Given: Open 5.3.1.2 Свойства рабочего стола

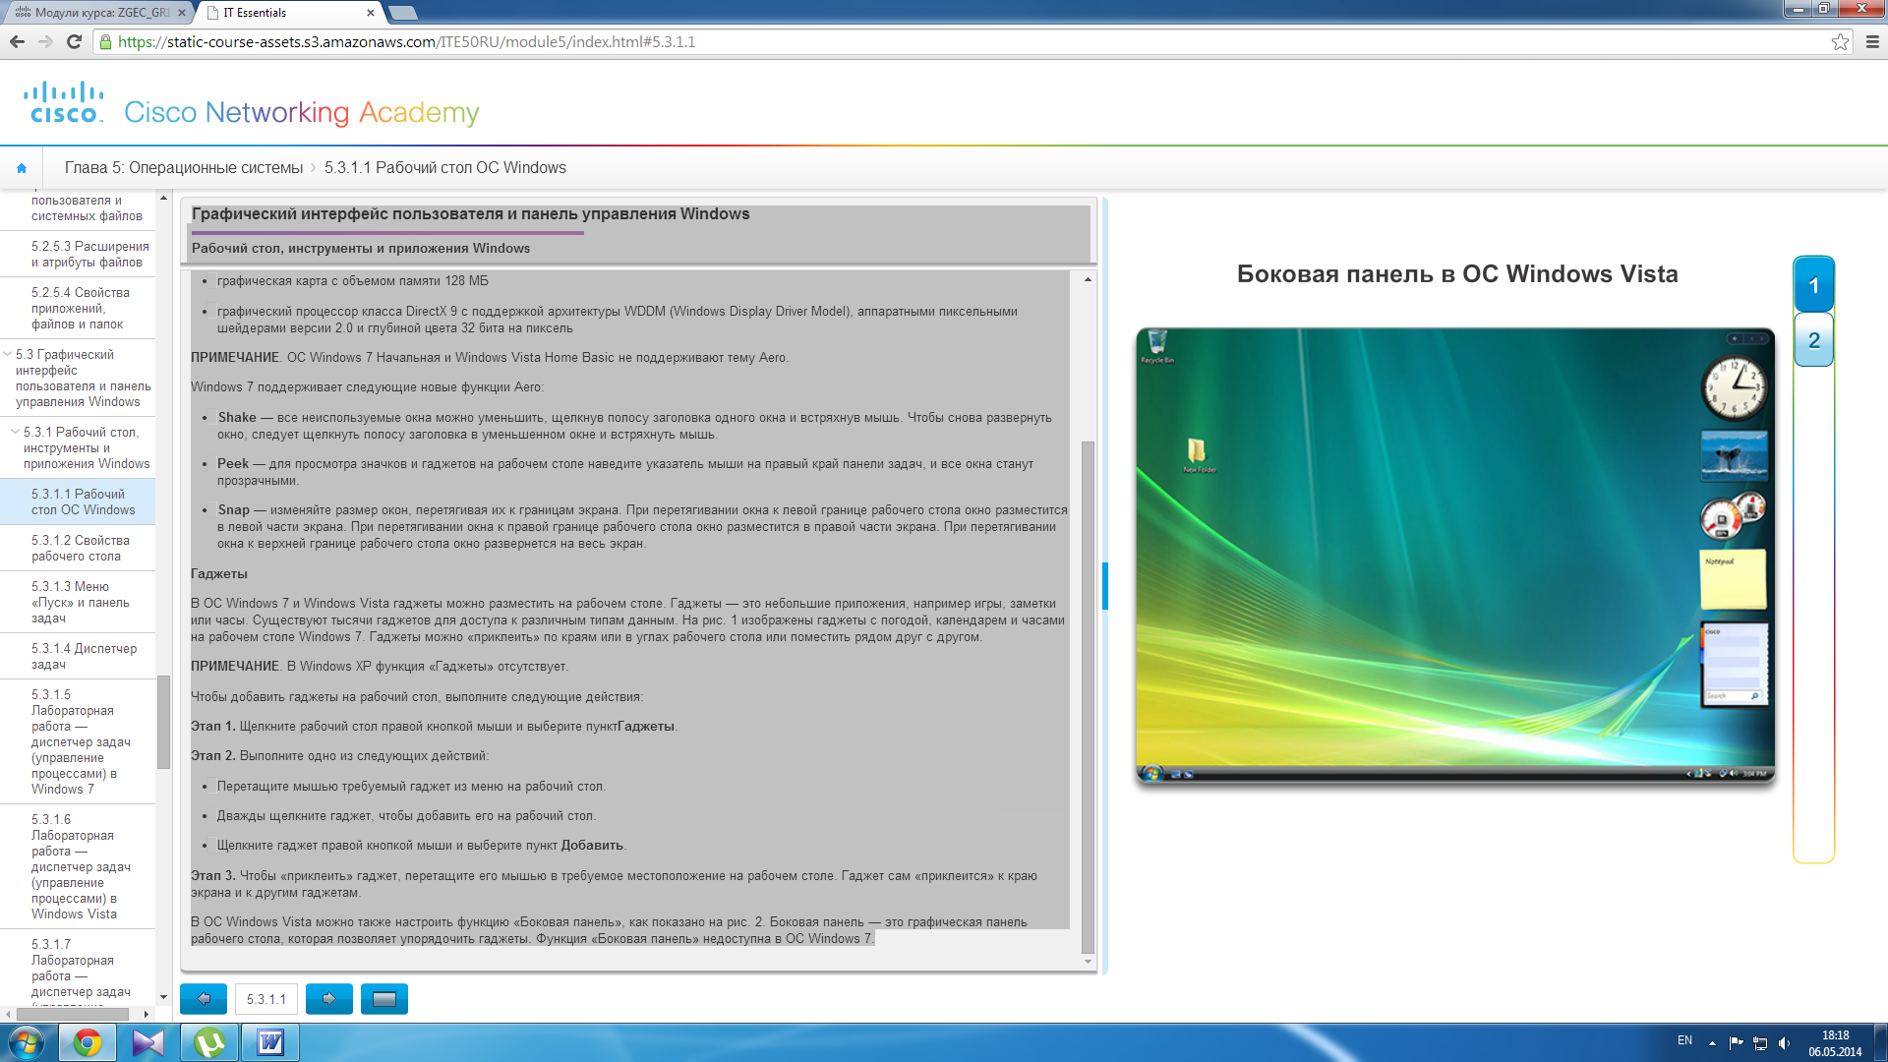Looking at the screenshot, I should click(x=80, y=548).
